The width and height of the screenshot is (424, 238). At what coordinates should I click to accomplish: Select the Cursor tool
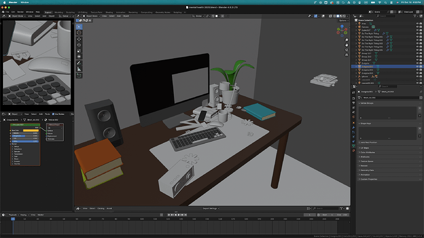pos(79,33)
